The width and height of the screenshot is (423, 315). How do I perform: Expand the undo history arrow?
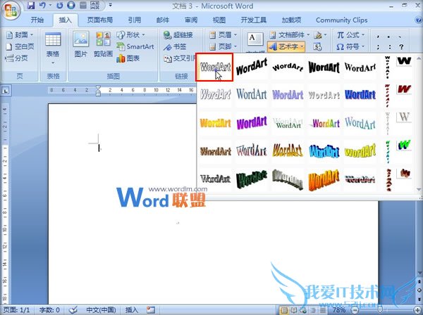pos(50,5)
